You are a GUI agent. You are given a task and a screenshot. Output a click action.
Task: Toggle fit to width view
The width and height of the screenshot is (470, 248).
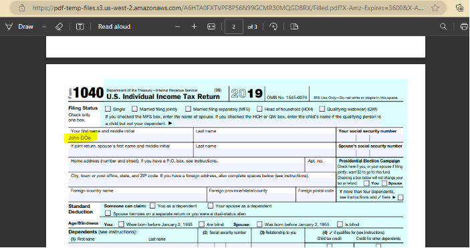tap(211, 27)
